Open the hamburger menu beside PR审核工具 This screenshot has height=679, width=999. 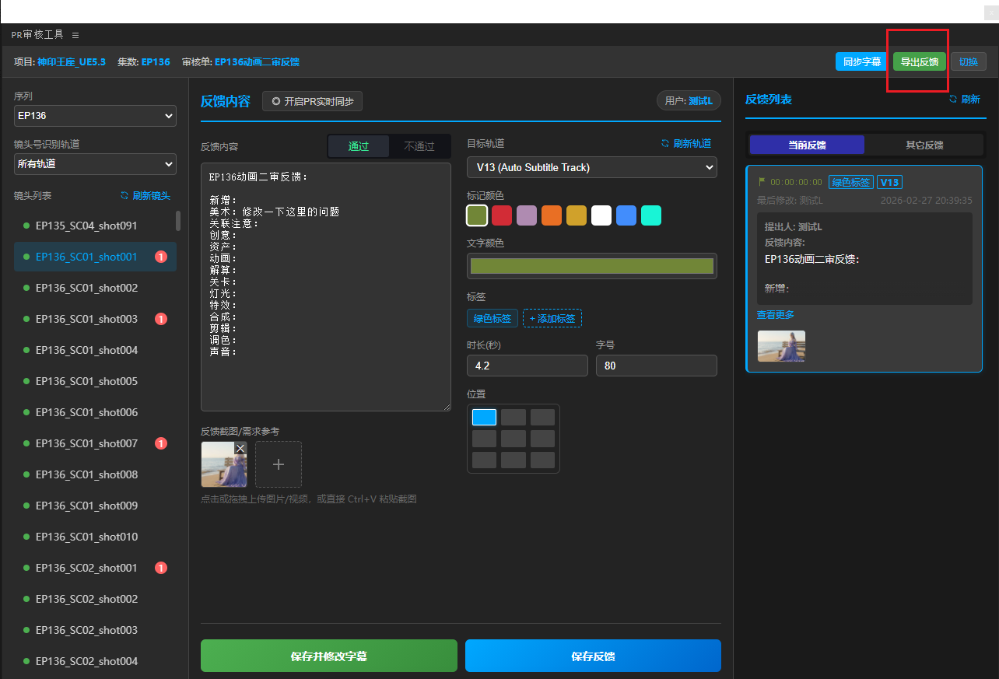(x=75, y=35)
